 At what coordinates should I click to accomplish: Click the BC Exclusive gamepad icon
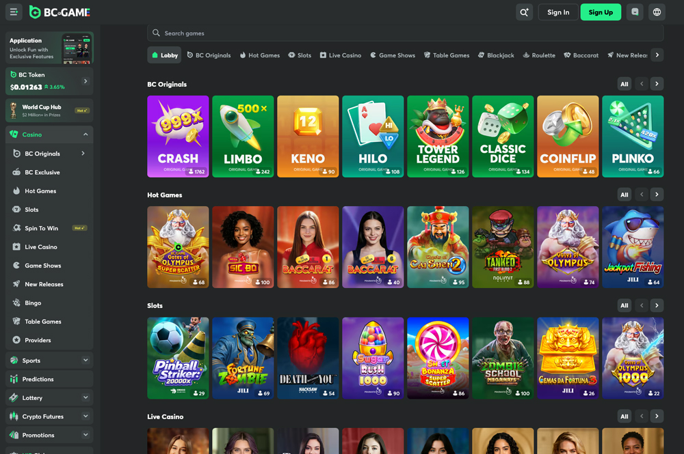pos(16,172)
